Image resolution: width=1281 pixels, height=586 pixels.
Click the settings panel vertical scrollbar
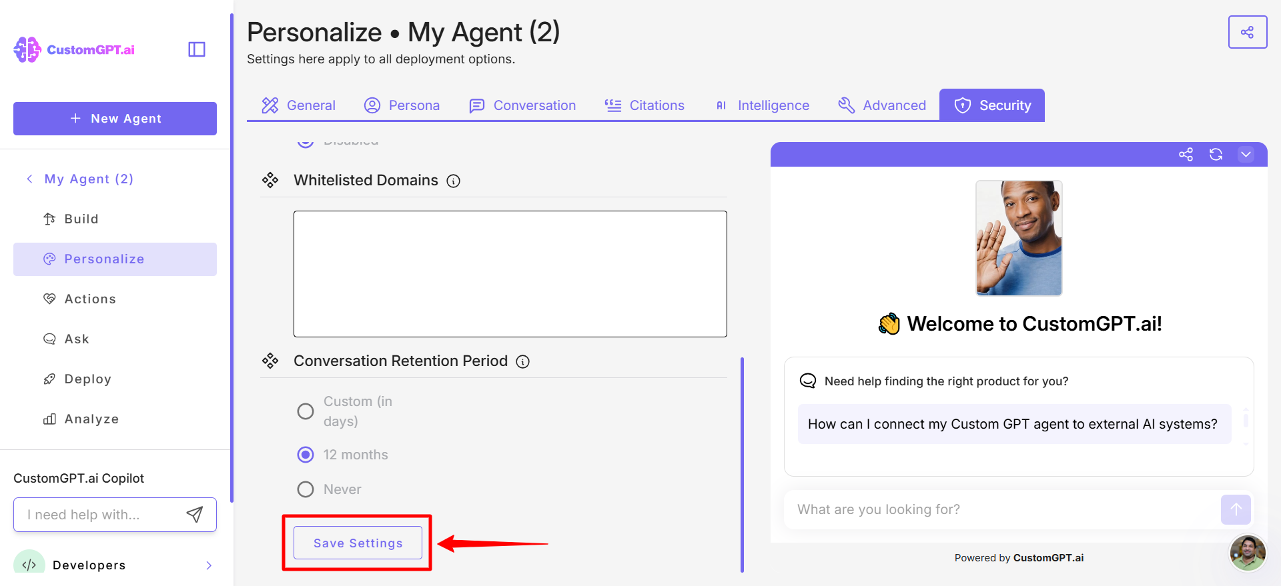(742, 465)
